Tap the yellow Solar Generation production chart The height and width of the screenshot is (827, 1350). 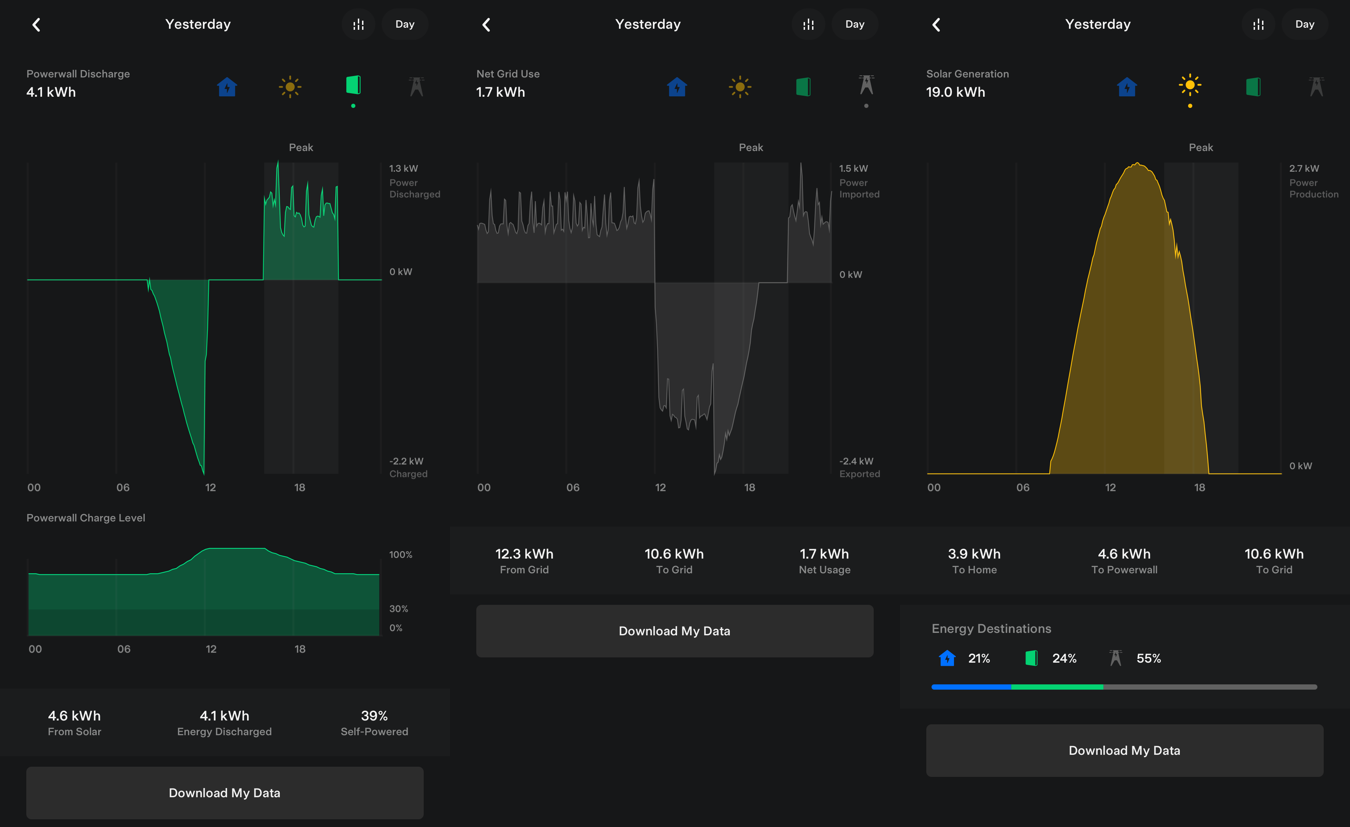pos(1104,317)
